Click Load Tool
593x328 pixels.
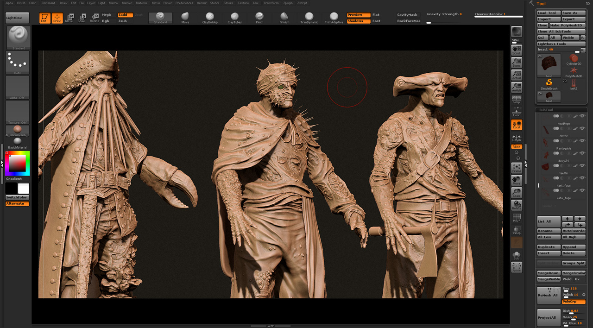tap(549, 13)
